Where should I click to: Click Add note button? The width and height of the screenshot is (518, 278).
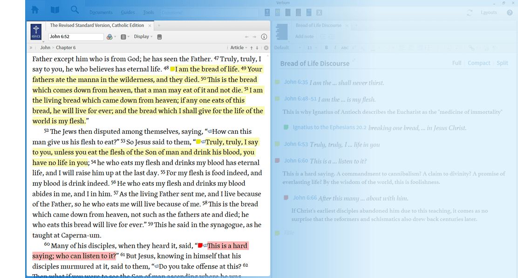pos(304,36)
